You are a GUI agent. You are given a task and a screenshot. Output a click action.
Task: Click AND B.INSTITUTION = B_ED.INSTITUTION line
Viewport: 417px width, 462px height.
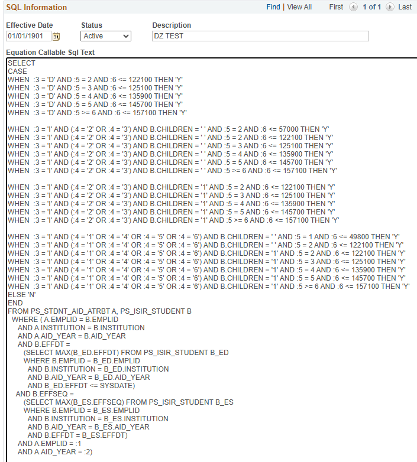point(98,369)
